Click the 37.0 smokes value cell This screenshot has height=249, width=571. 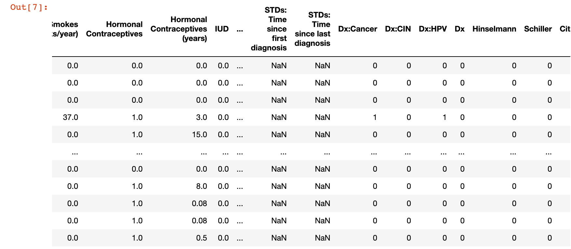coord(71,117)
